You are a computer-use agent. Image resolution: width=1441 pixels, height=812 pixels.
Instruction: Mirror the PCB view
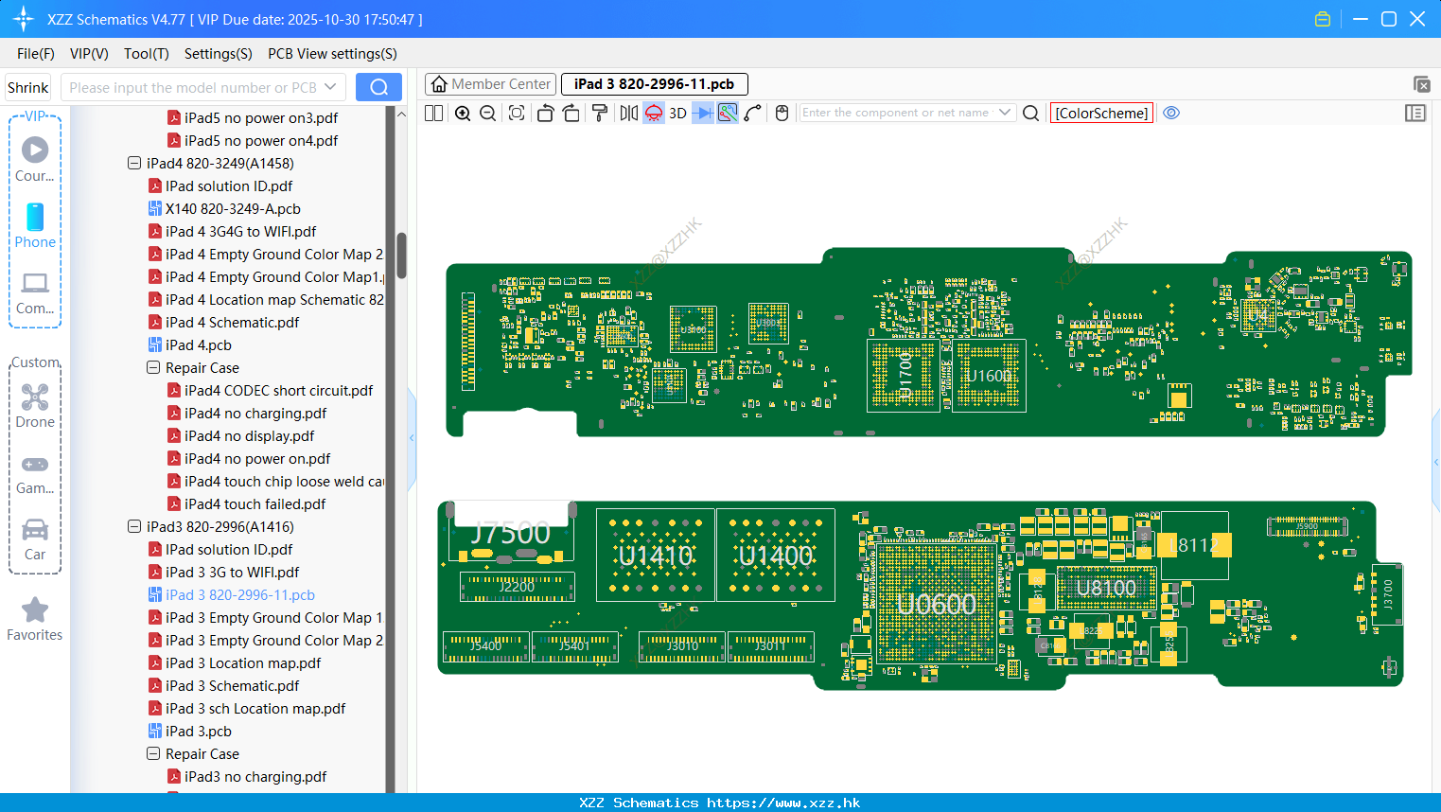point(629,114)
